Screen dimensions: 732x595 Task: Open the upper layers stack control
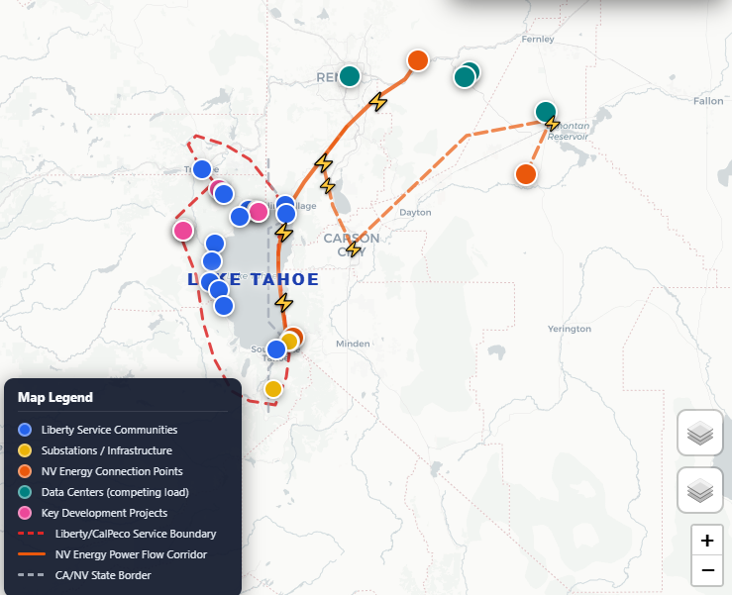(699, 433)
